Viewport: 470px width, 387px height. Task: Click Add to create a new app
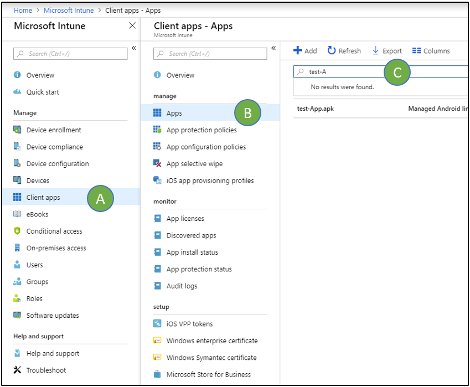pos(305,50)
